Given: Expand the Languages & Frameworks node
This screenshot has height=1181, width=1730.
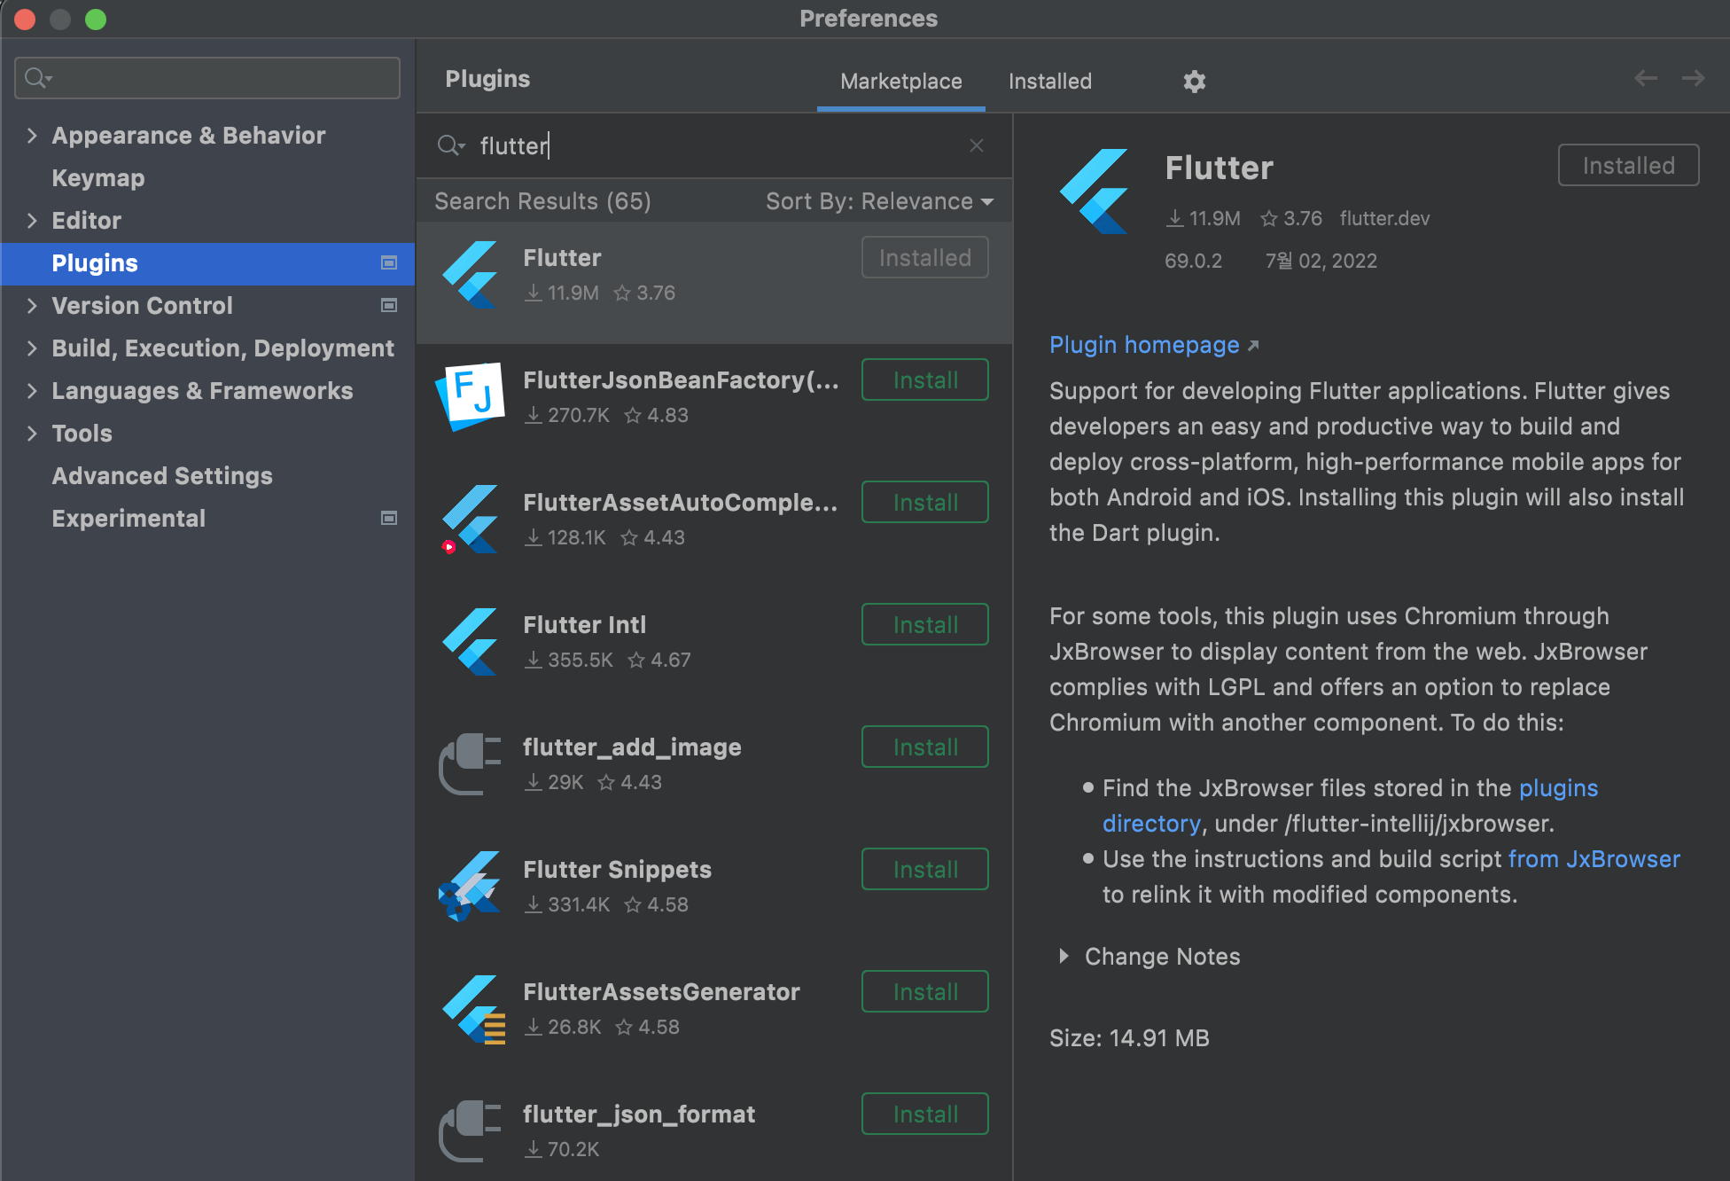Looking at the screenshot, I should [32, 390].
